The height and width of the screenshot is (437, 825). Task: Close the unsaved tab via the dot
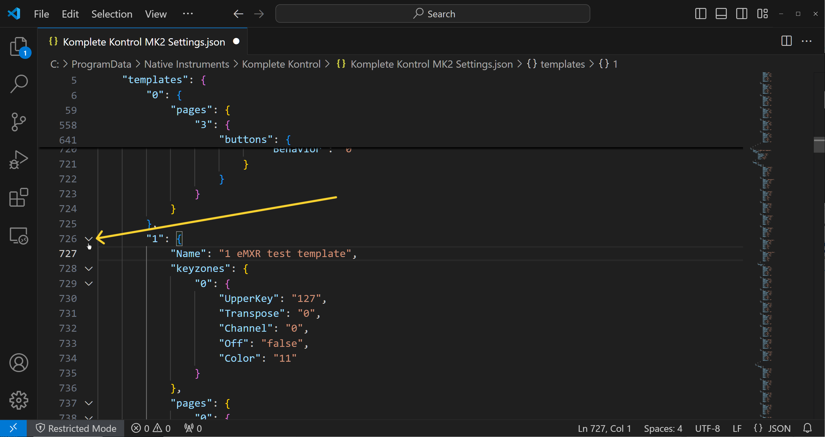point(236,41)
